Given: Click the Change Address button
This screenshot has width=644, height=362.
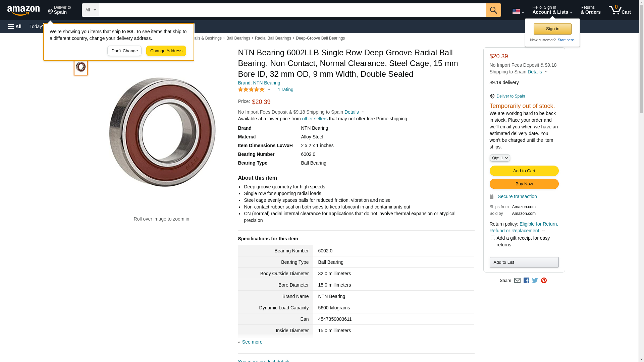Looking at the screenshot, I should pyautogui.click(x=166, y=51).
